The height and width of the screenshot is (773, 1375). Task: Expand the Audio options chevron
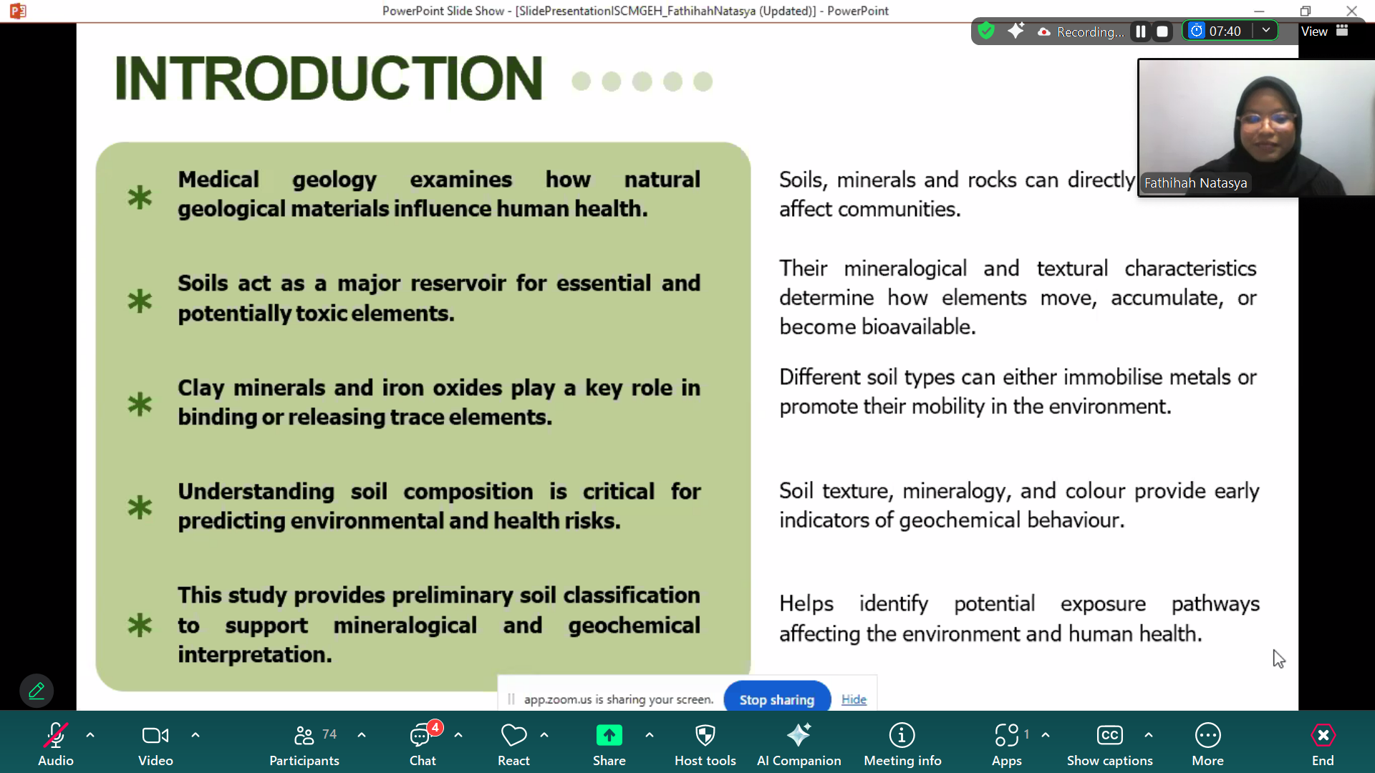click(x=90, y=735)
